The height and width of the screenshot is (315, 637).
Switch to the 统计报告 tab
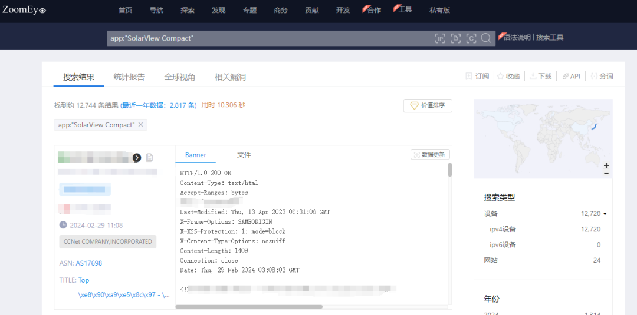click(x=129, y=77)
